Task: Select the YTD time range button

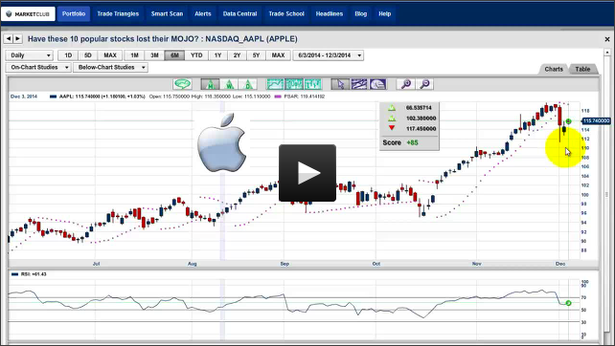Action: pos(196,55)
